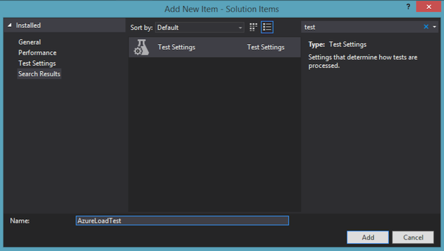Open the Search Results category

tap(39, 74)
